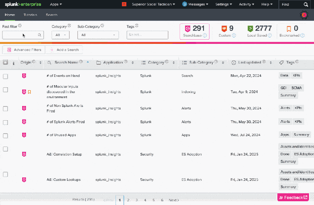Toggle the select-all checkbox in table header
The width and height of the screenshot is (314, 205).
[x=5, y=63]
